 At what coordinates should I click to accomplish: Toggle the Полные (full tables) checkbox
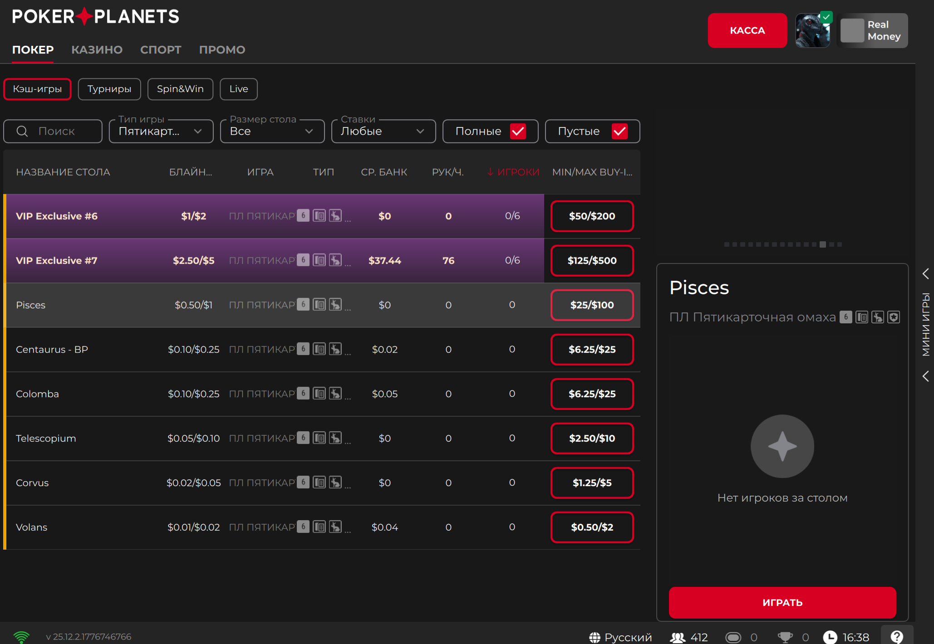click(x=518, y=131)
